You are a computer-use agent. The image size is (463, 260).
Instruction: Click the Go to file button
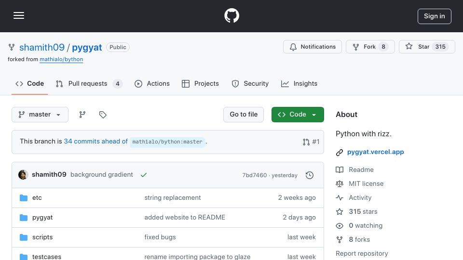coord(243,115)
